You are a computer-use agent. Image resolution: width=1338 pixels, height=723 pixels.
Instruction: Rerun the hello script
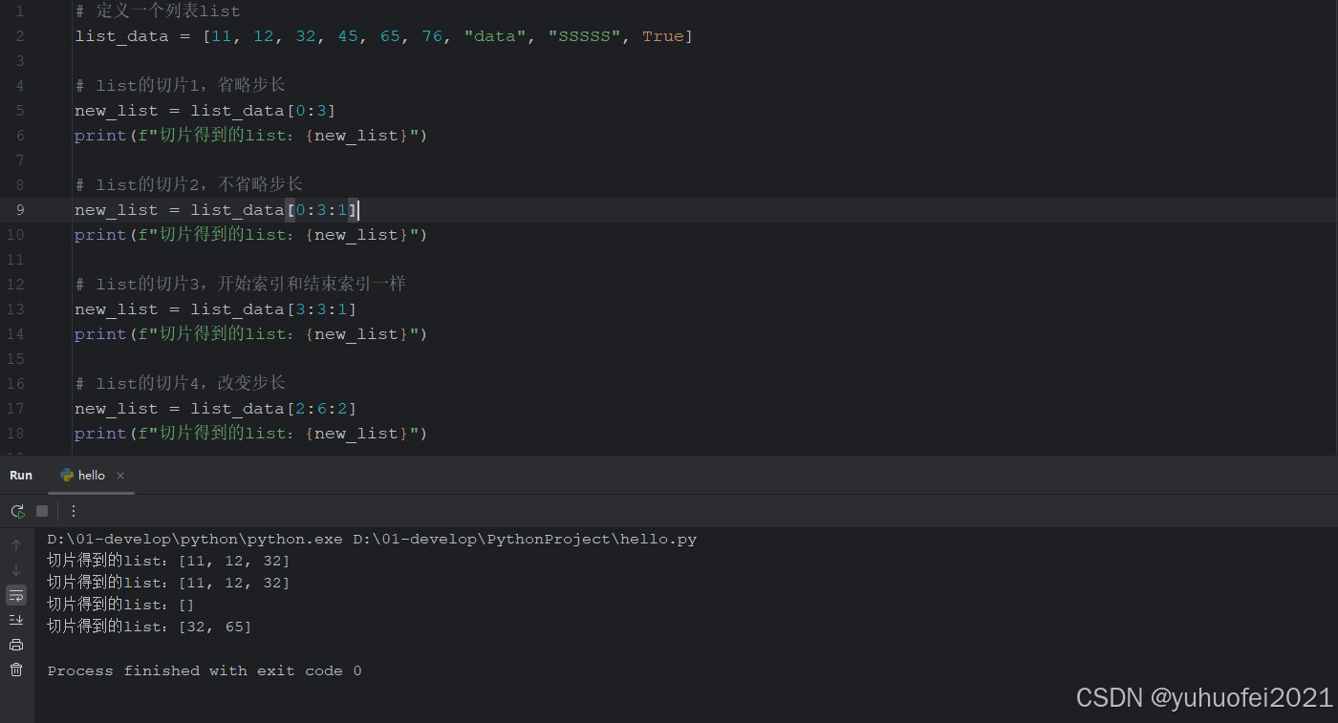click(x=17, y=511)
